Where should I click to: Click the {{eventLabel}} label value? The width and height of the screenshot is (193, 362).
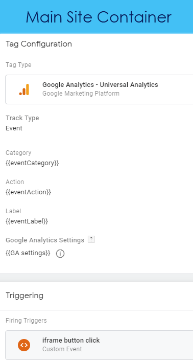pos(27,221)
